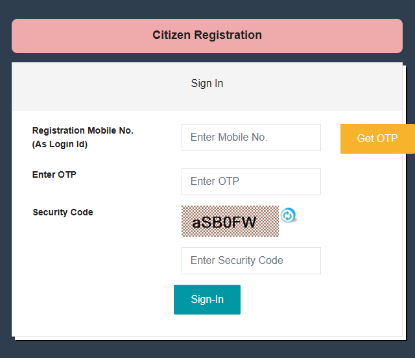Click the Citizen Registration header banner

[x=207, y=36]
